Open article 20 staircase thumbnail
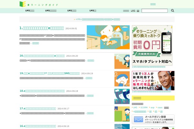The width and height of the screenshot is (194, 129). pos(122,61)
